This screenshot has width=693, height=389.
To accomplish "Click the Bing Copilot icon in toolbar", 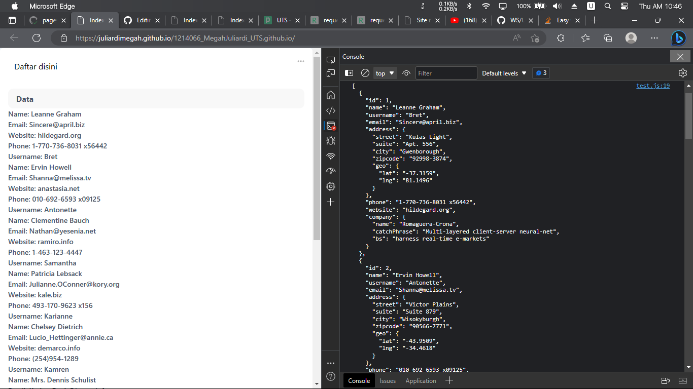I will point(678,38).
